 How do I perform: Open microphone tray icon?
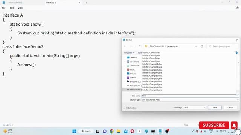click(x=205, y=131)
